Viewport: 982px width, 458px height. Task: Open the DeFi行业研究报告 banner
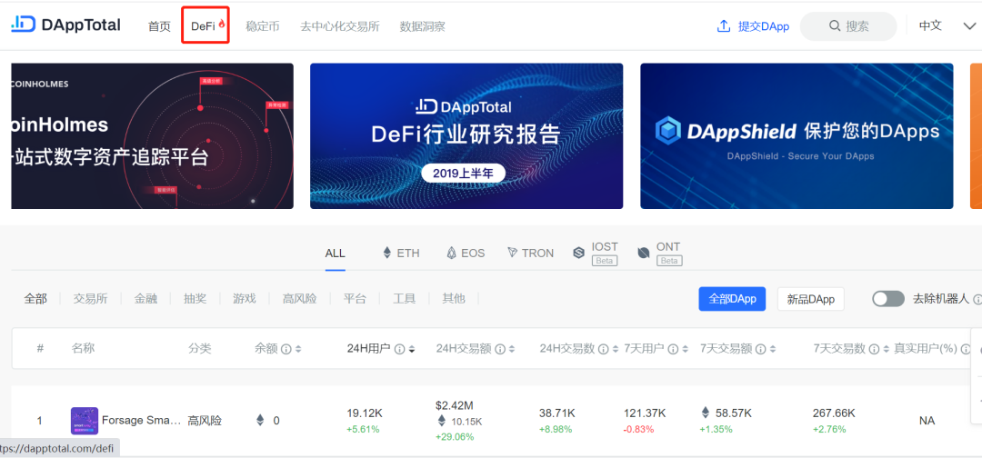[x=466, y=135]
